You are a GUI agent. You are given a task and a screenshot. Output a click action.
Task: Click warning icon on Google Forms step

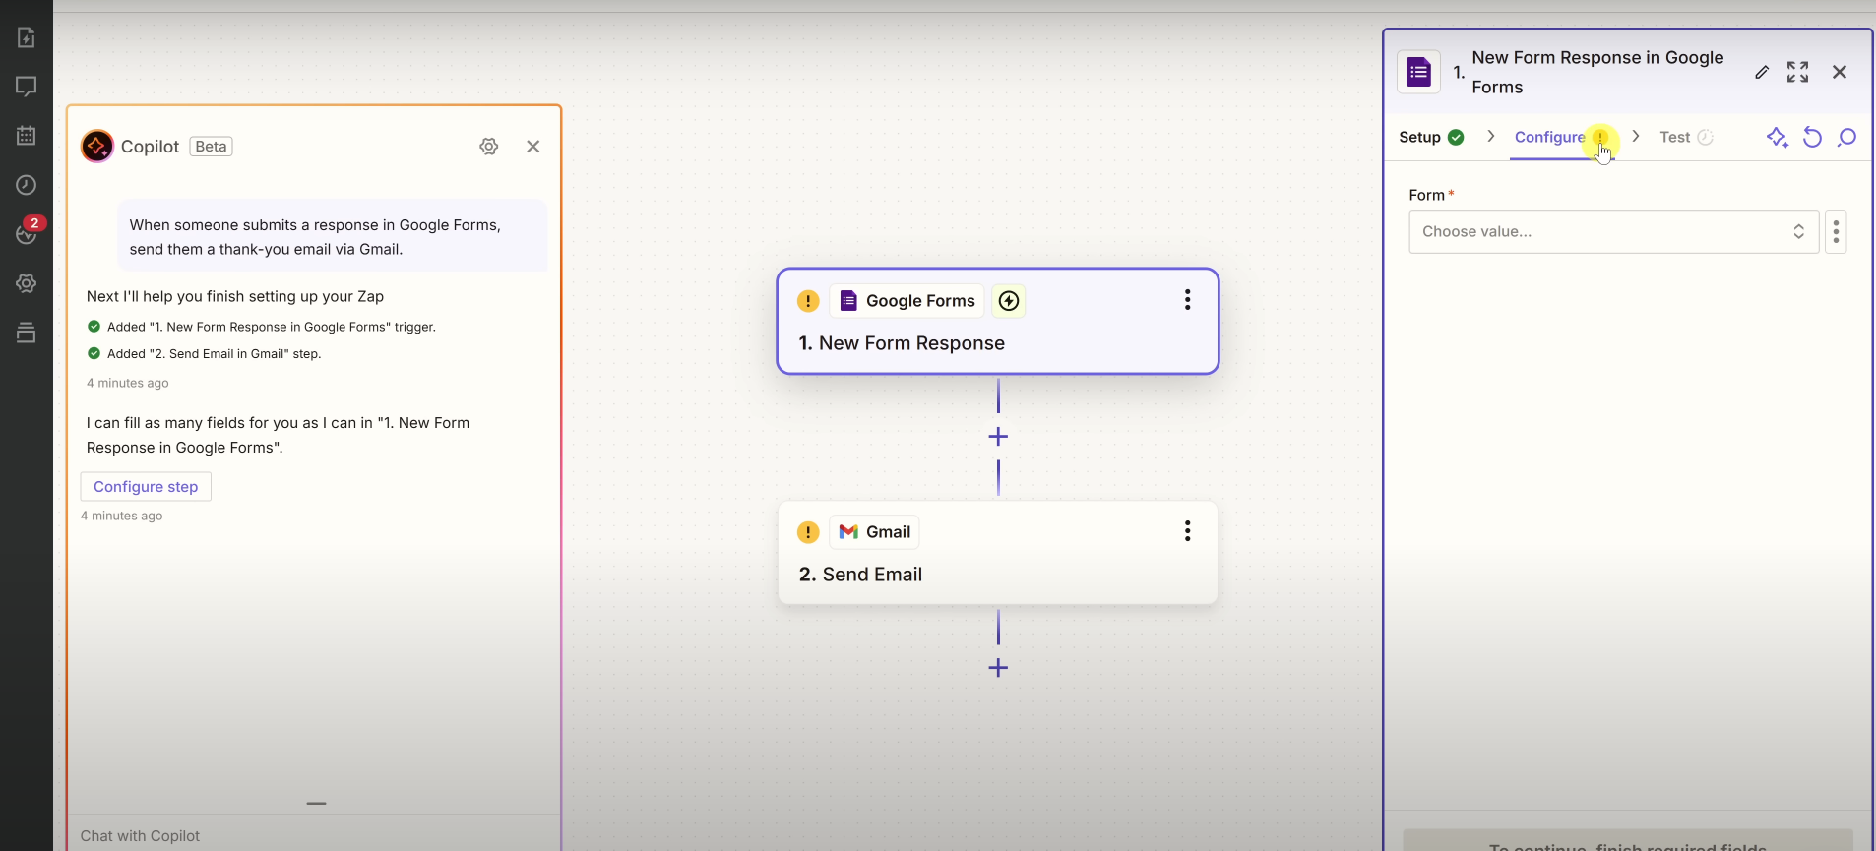[808, 301]
